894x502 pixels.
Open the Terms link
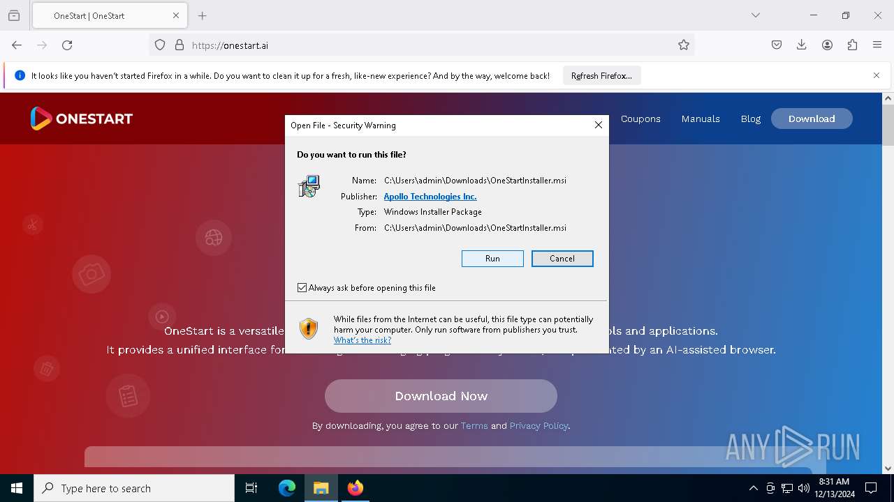pos(474,425)
